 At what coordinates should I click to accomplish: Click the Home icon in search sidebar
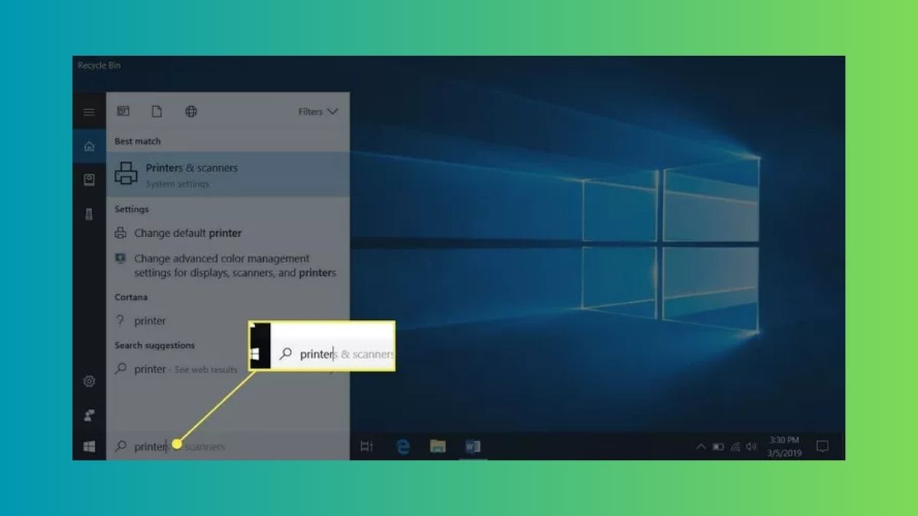pyautogui.click(x=90, y=146)
